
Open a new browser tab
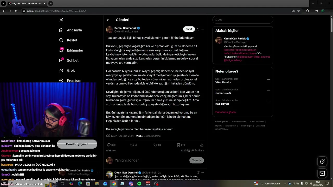pos(51,3)
